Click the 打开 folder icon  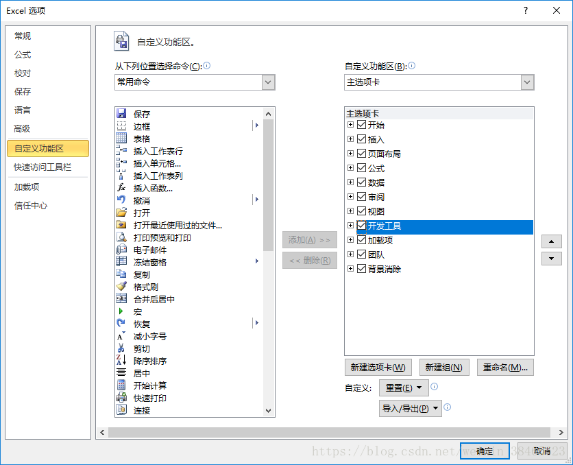click(121, 213)
